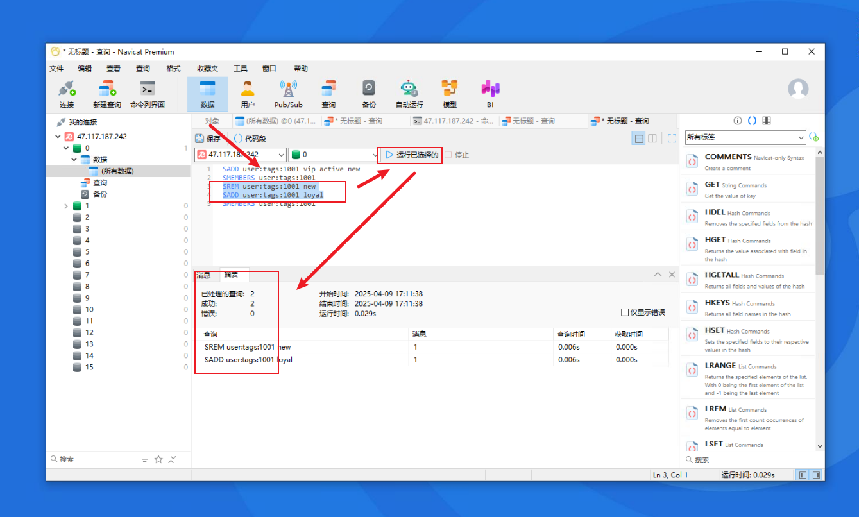
Task: Launch the 命令列界面 console
Action: click(148, 94)
